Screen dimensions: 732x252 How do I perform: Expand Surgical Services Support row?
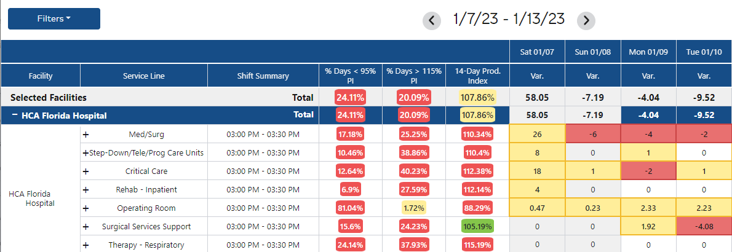point(86,227)
